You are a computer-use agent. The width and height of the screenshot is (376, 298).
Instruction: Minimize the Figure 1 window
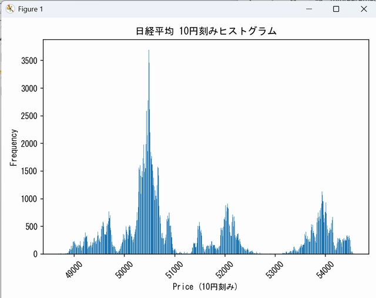(x=310, y=9)
